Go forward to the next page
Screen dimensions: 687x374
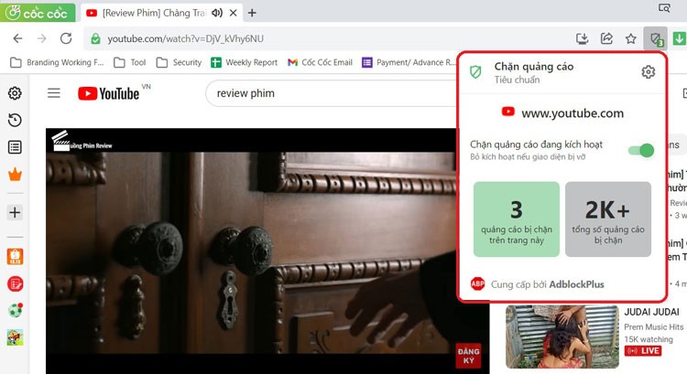coord(41,38)
